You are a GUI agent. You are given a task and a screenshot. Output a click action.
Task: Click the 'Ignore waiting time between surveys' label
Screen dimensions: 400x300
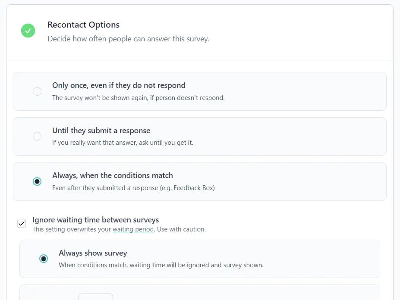(x=95, y=220)
